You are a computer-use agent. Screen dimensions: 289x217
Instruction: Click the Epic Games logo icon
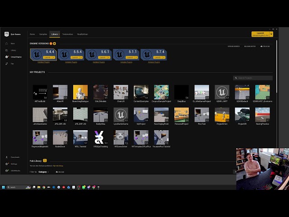7,34
